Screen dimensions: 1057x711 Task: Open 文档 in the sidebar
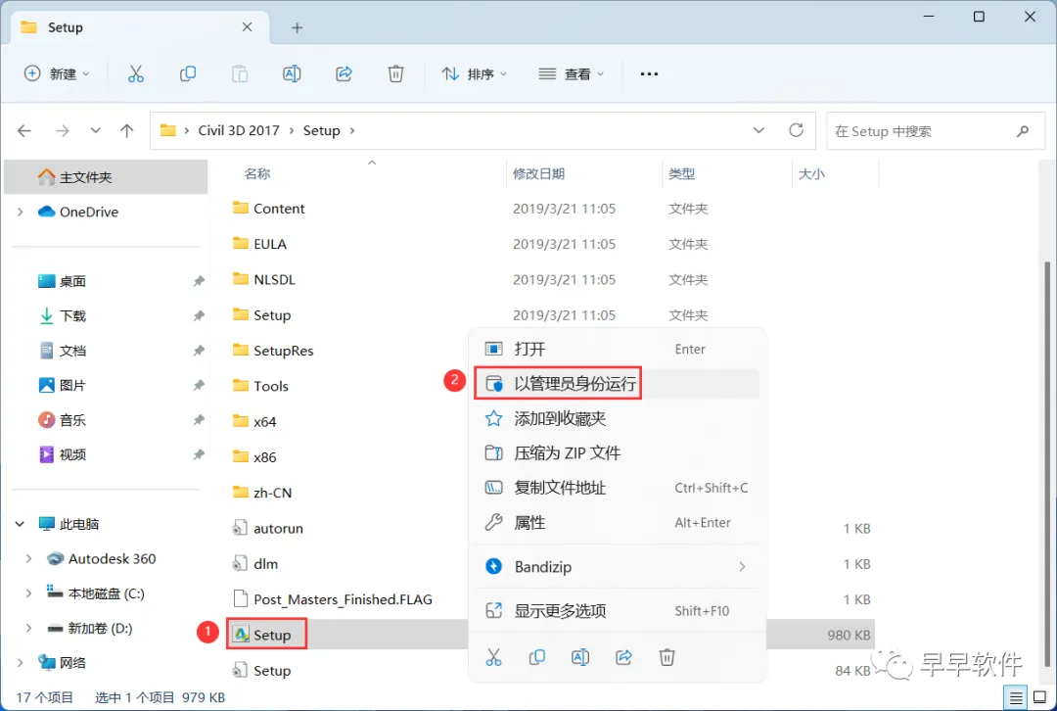point(72,351)
